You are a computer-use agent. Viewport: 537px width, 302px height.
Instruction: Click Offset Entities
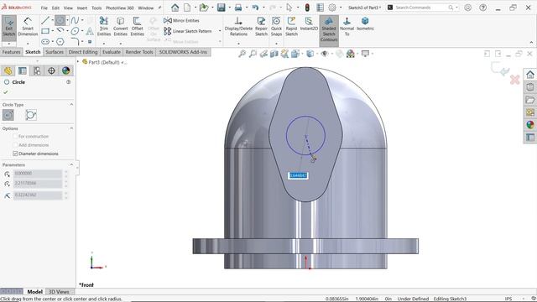pyautogui.click(x=137, y=26)
